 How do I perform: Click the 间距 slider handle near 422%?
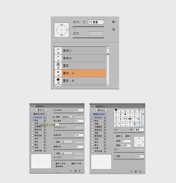click(x=140, y=160)
